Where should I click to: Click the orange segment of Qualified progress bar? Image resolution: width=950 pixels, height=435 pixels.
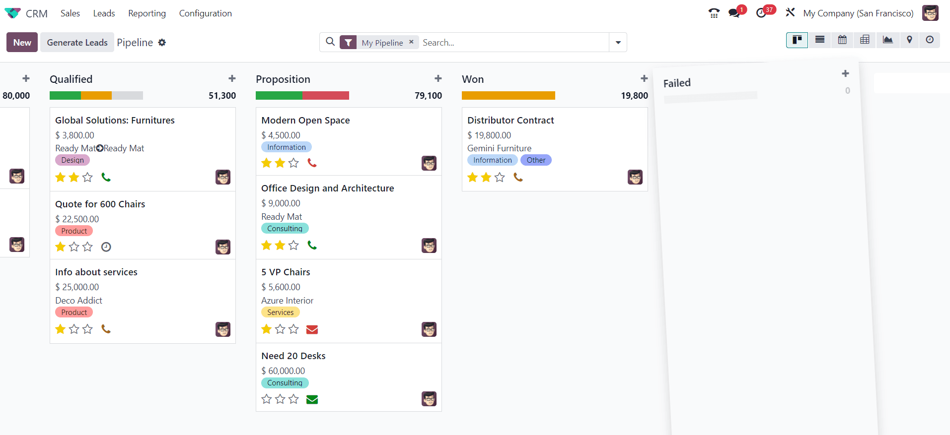96,95
